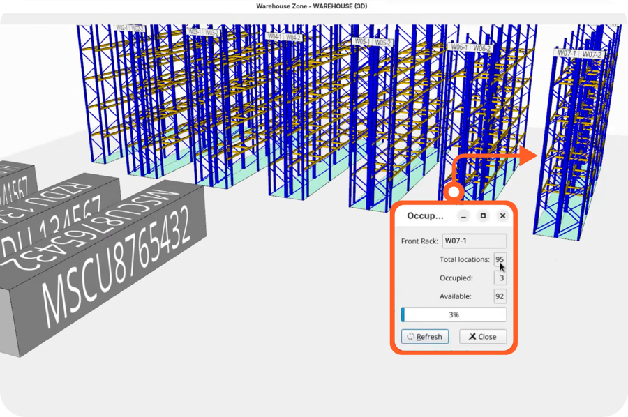Viewport: 628px width, 417px height.
Task: Click the Occupied: label
Action: tap(456, 278)
